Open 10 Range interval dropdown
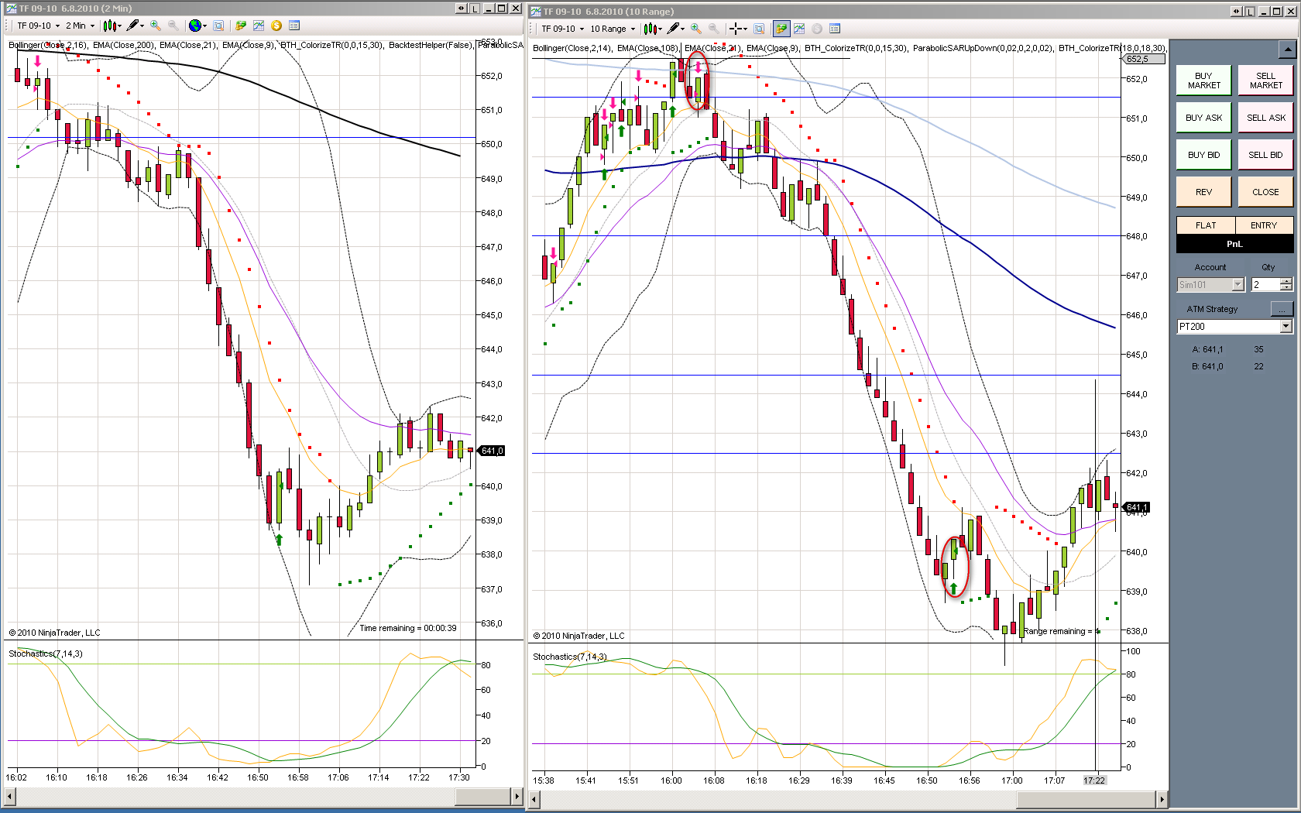The width and height of the screenshot is (1301, 813). (x=613, y=29)
